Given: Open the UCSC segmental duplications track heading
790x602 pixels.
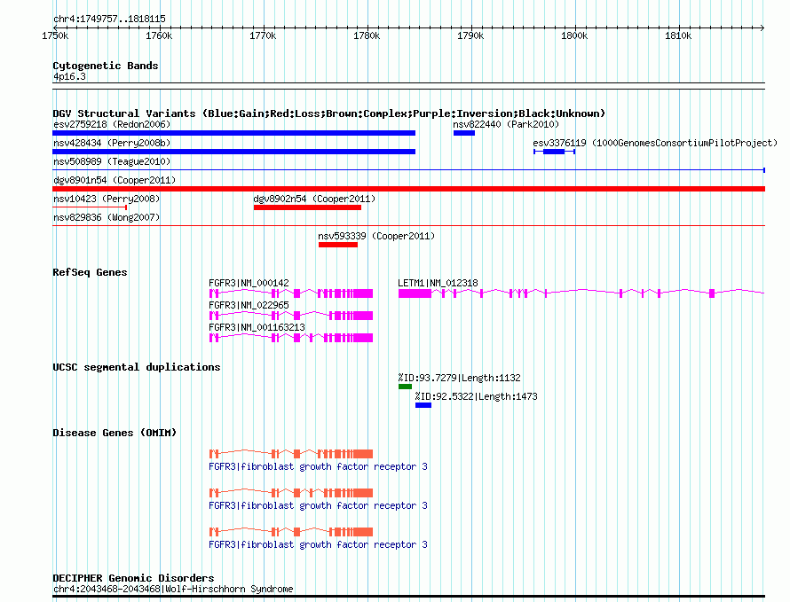Looking at the screenshot, I should coord(137,367).
